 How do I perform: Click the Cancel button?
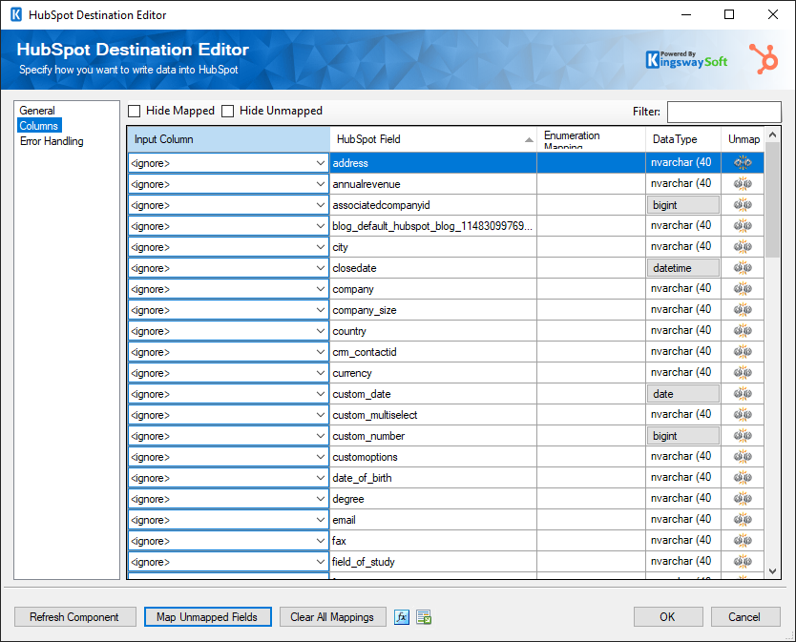(x=744, y=617)
